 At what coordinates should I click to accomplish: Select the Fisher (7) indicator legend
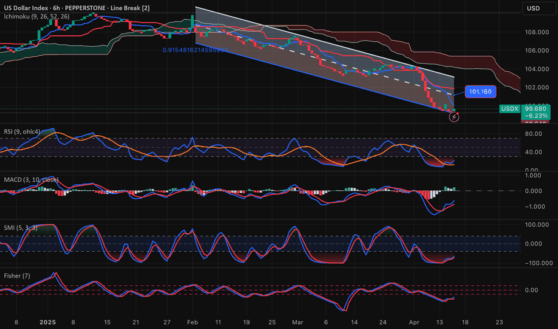click(17, 276)
